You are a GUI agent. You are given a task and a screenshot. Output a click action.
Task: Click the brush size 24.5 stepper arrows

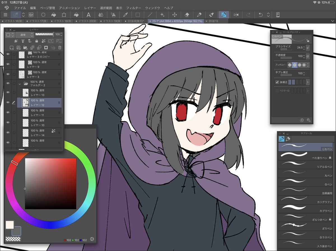(x=304, y=48)
